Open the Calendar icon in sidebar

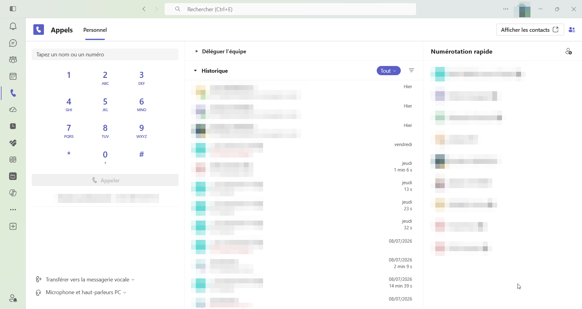click(x=13, y=76)
